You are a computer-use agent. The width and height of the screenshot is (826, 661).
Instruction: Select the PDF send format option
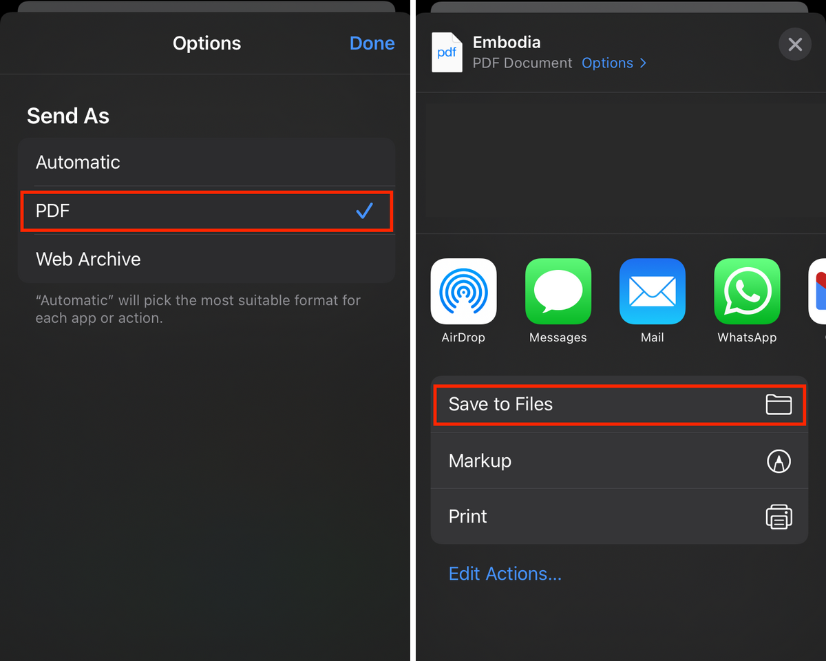tap(206, 211)
